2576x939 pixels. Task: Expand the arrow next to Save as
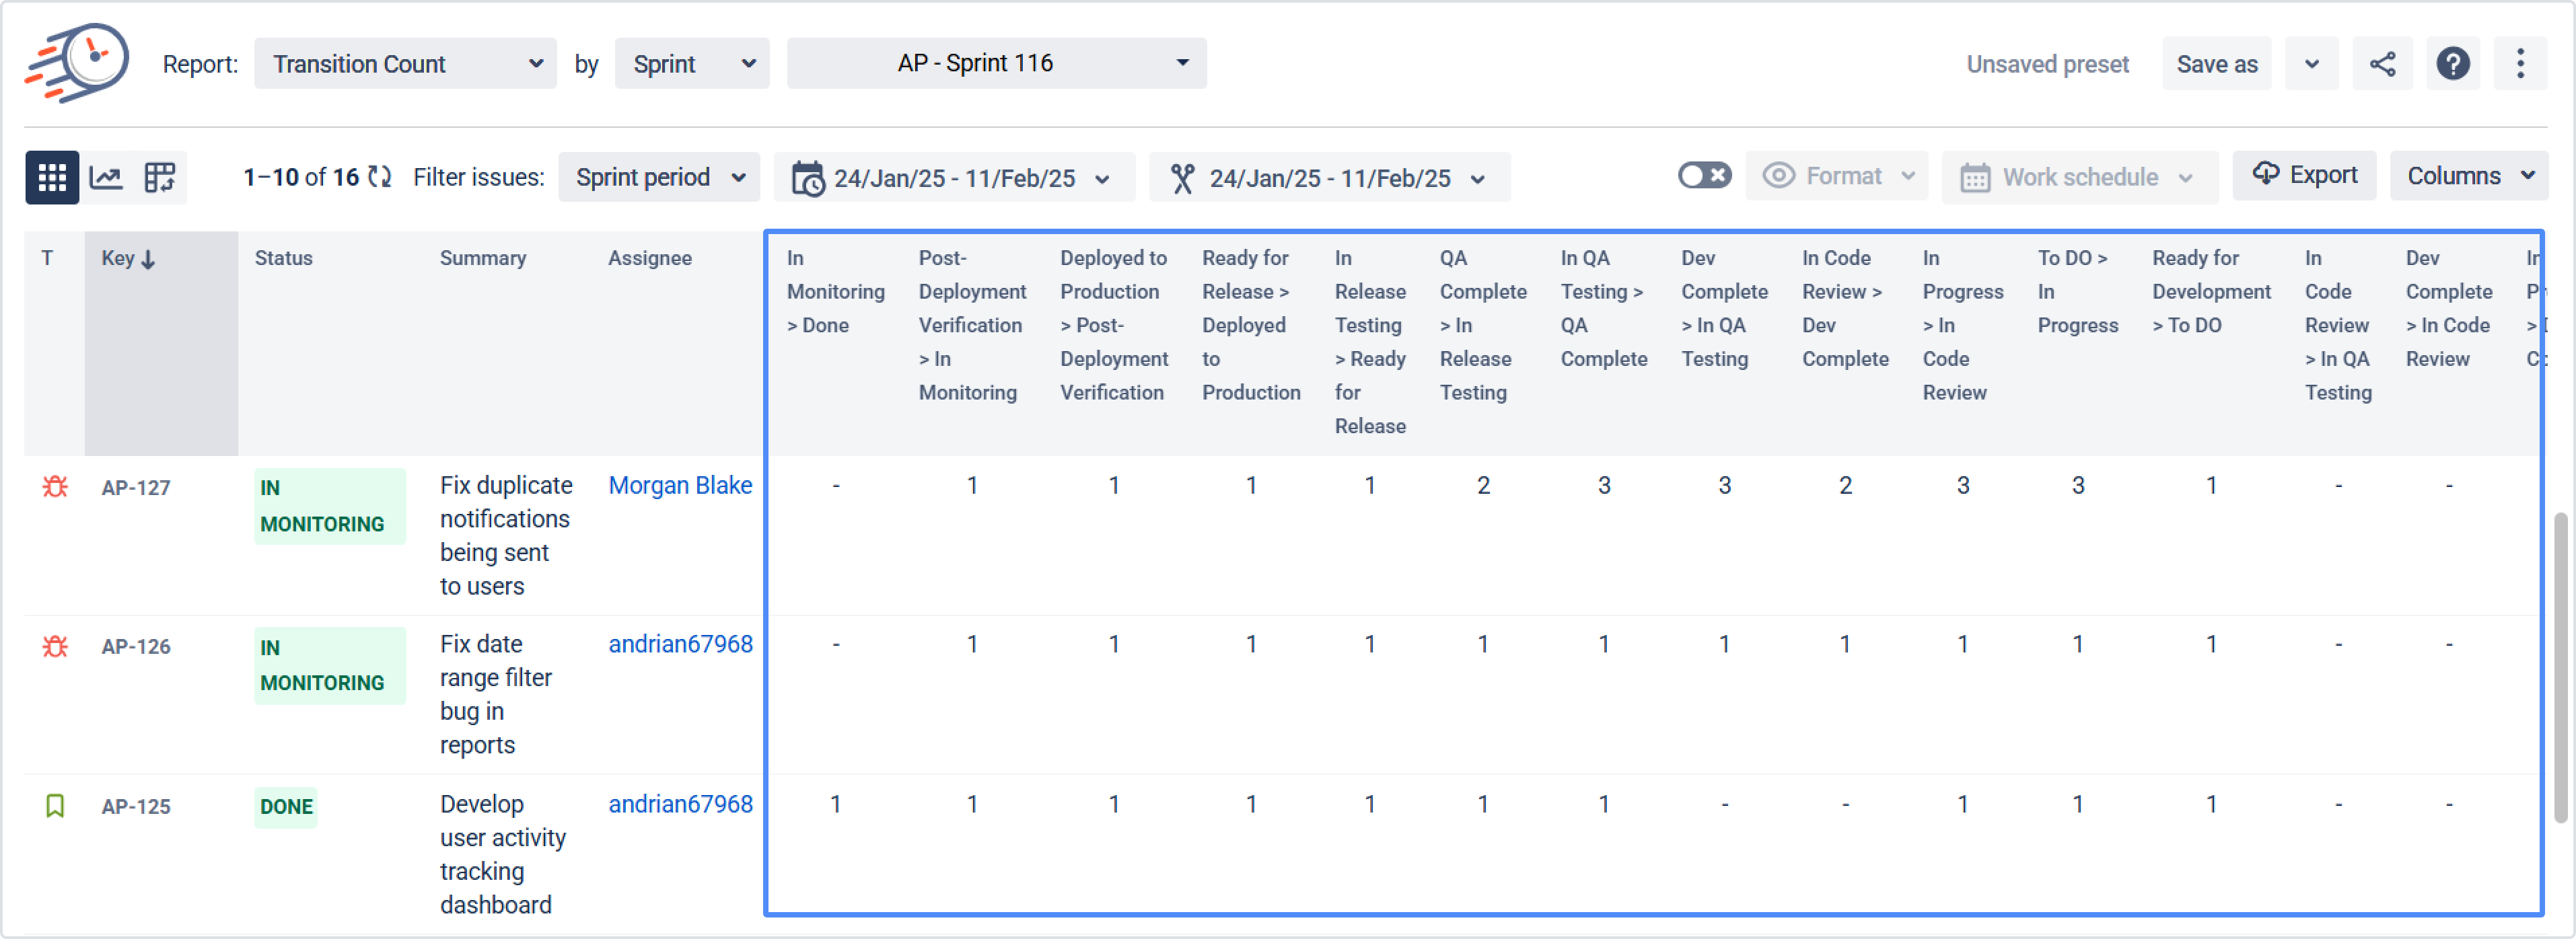click(2311, 64)
